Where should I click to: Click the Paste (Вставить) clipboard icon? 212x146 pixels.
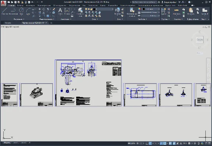[x=191, y=11]
